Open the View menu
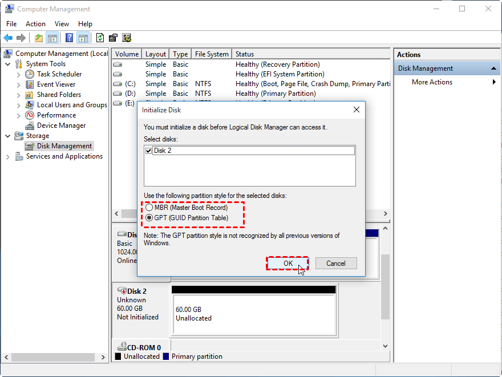 tap(62, 24)
